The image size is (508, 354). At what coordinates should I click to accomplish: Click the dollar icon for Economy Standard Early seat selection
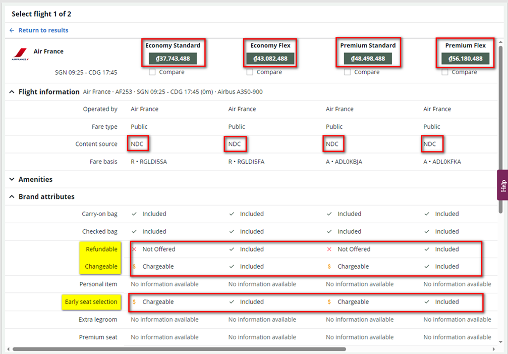coord(134,302)
